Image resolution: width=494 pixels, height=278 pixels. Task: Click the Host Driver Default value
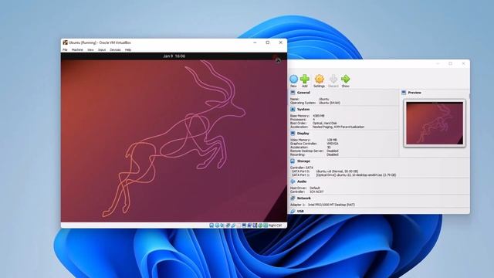(315, 188)
